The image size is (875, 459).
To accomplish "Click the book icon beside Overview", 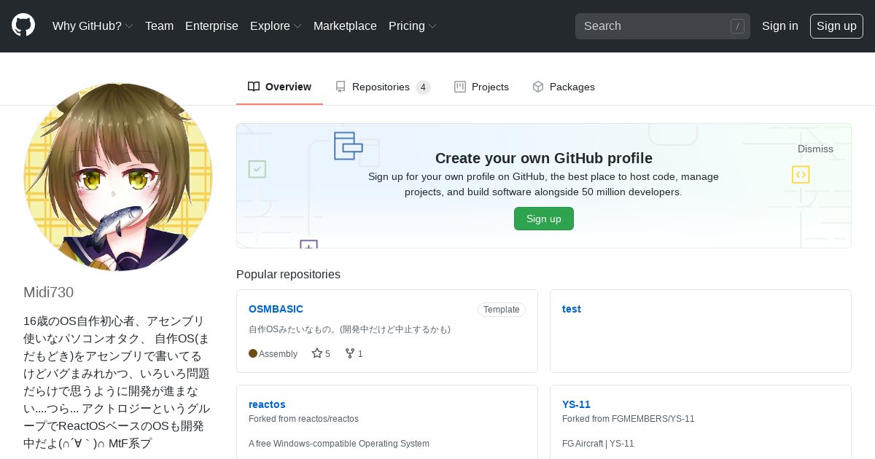I will coord(254,87).
